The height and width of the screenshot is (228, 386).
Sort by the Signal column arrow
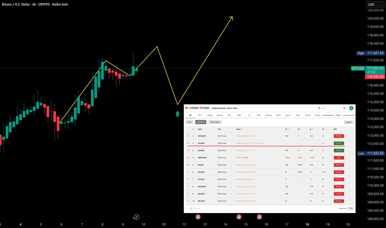(x=242, y=129)
